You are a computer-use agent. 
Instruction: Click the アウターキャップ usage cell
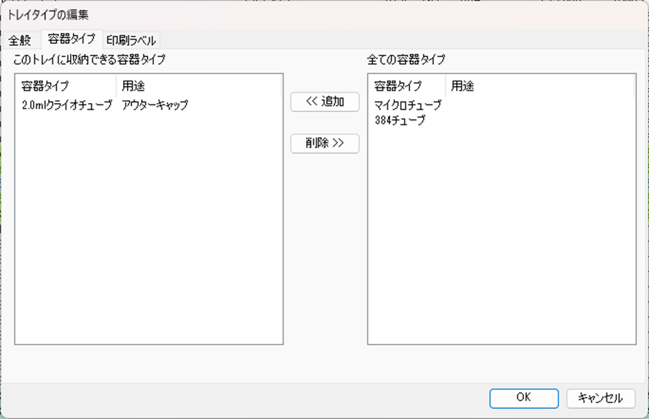[155, 105]
